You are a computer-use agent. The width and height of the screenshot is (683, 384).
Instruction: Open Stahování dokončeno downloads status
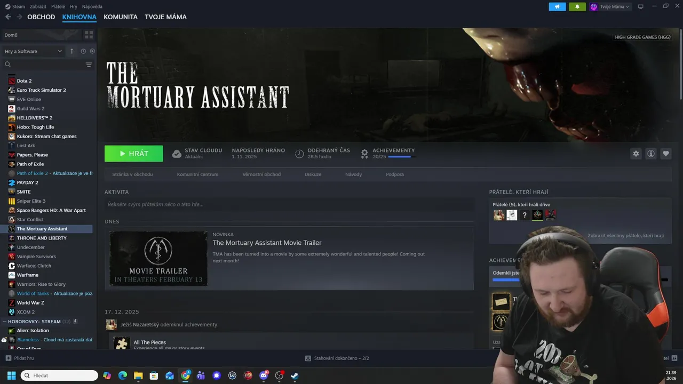[x=337, y=358]
